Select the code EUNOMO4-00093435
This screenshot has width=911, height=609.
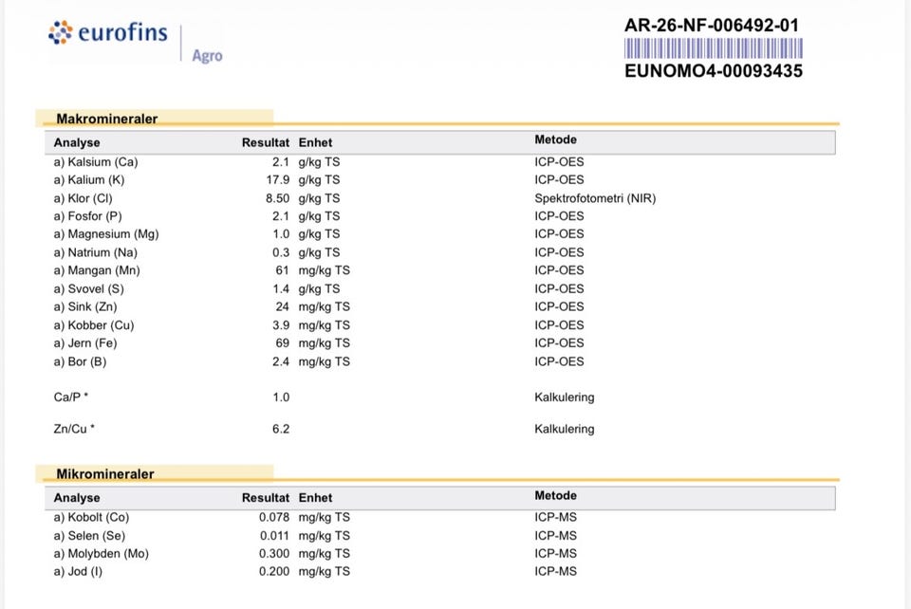pos(714,71)
